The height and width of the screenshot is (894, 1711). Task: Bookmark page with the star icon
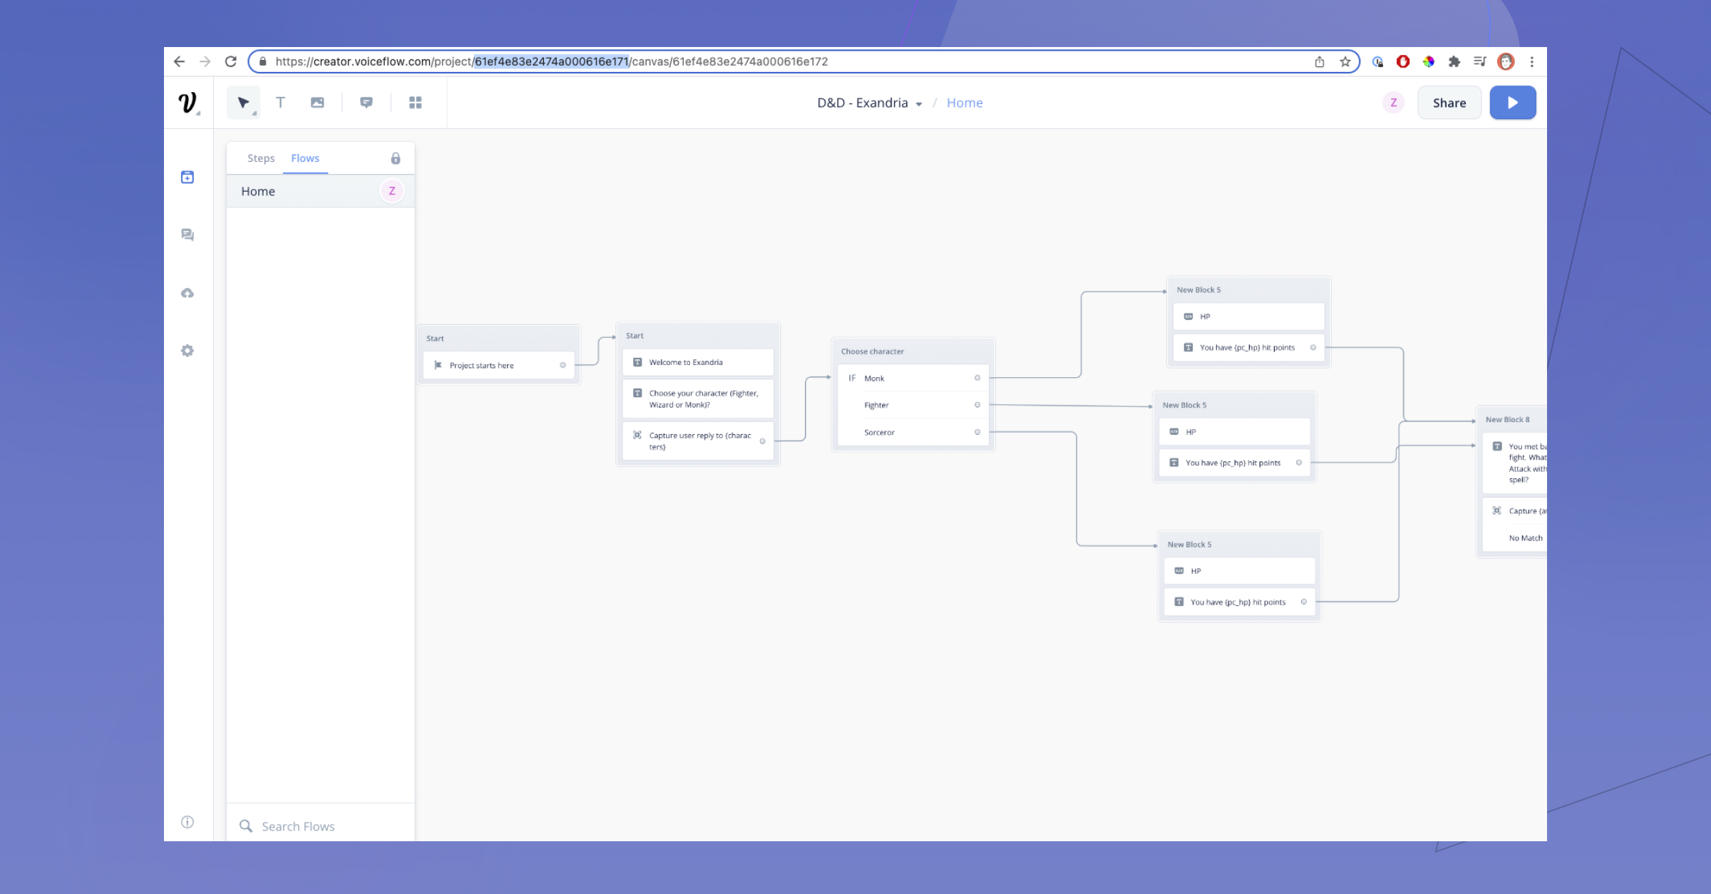point(1345,62)
